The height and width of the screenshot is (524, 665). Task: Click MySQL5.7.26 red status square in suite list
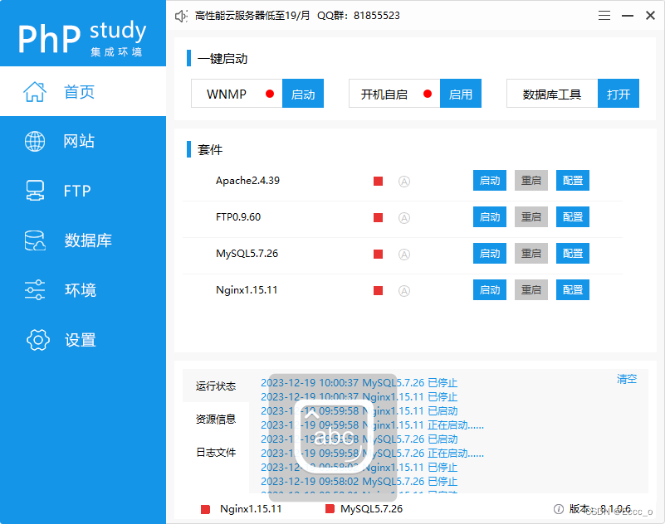[378, 255]
